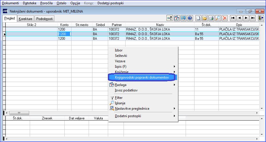The height and width of the screenshot is (142, 266).
Task: Click the Str.mesto column header
Action: click(82, 25)
